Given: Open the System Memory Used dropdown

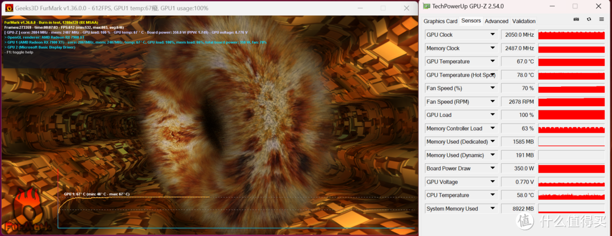Looking at the screenshot, I should click(x=492, y=209).
